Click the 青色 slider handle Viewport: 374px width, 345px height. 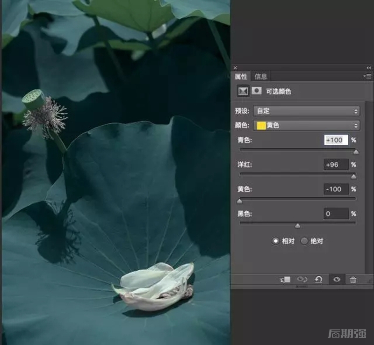pos(356,152)
